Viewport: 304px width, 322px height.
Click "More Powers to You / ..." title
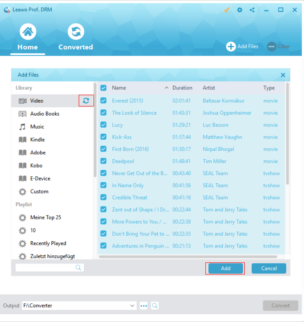pos(139,222)
